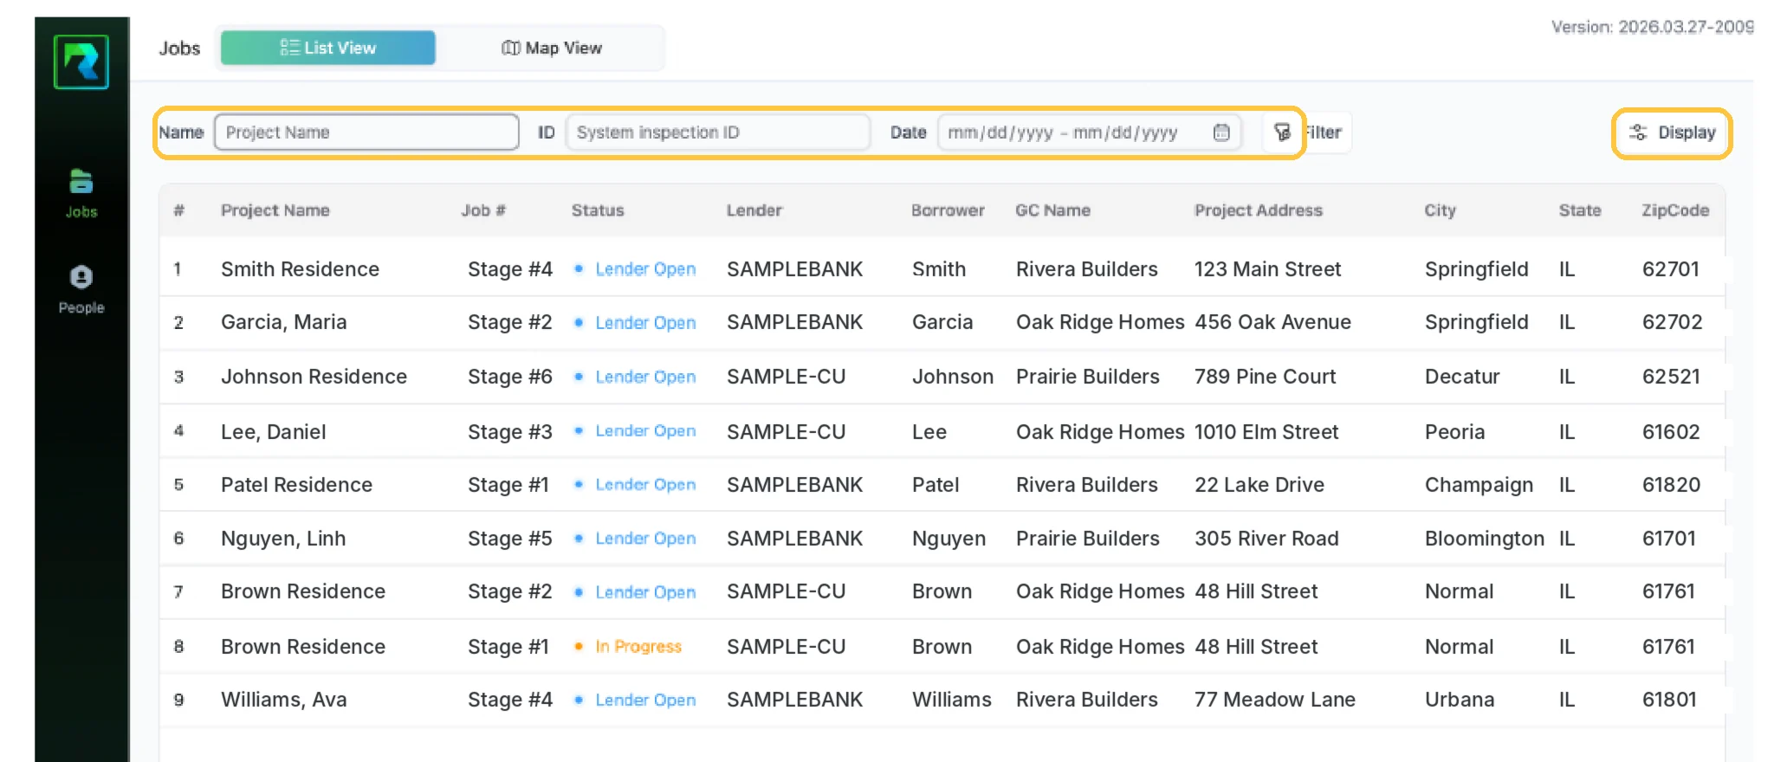Open the Patel Residence project
The height and width of the screenshot is (762, 1774).
coord(296,485)
